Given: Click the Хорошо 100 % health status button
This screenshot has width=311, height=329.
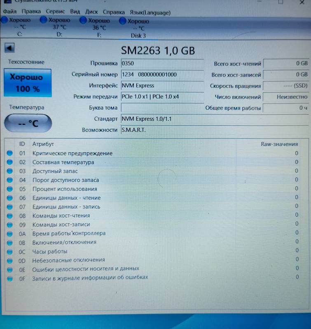Looking at the screenshot, I should click(x=28, y=83).
